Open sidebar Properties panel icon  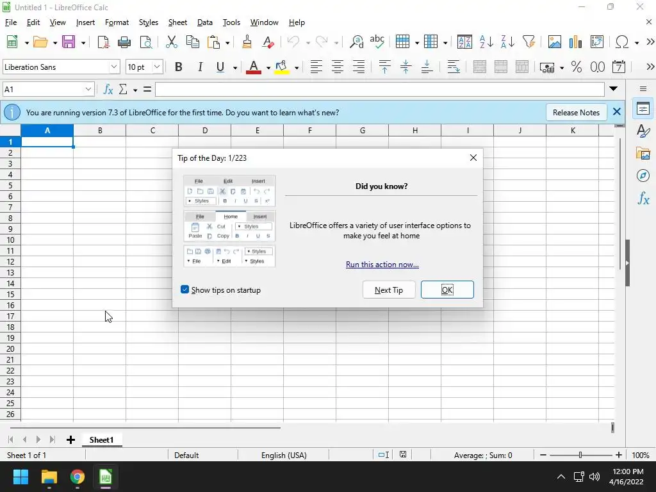643,109
